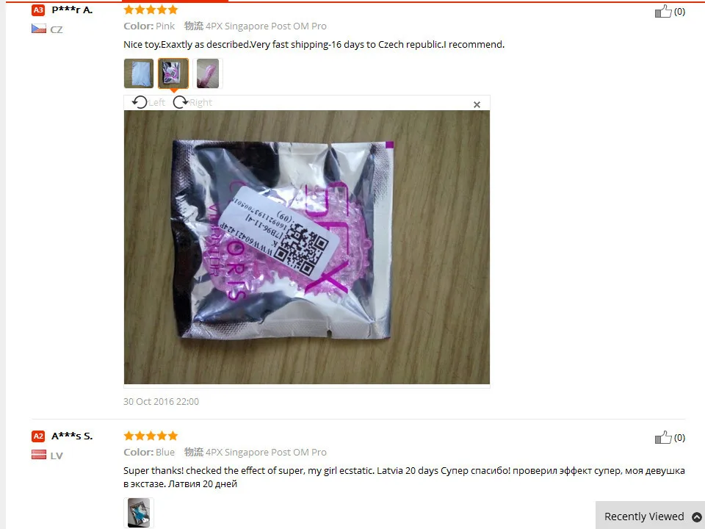Click the Czech flag icon
This screenshot has width=705, height=529.
tap(39, 29)
